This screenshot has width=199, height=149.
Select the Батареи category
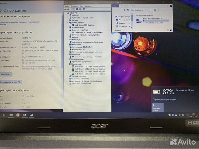pyautogui.click(x=75, y=20)
